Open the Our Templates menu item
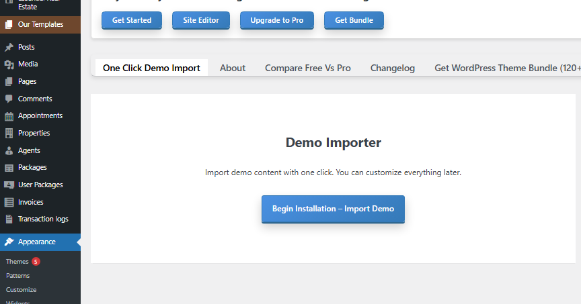This screenshot has width=581, height=304. coord(40,24)
